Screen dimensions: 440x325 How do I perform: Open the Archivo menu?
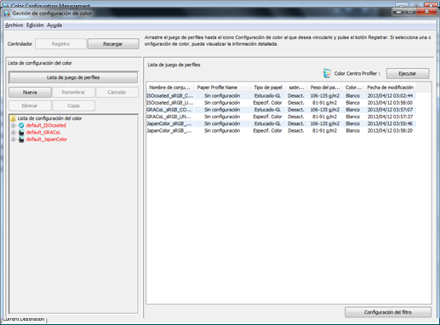point(14,26)
